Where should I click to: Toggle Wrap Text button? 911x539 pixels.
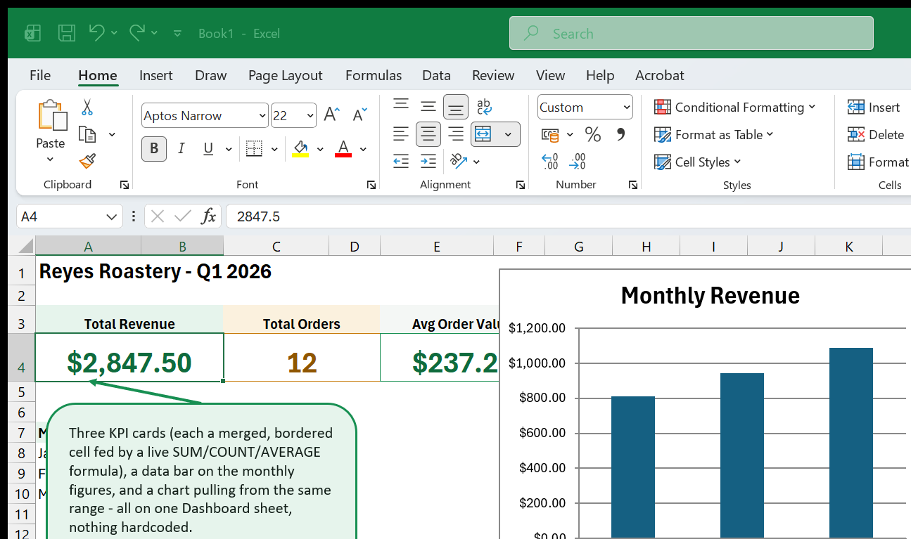pos(484,106)
